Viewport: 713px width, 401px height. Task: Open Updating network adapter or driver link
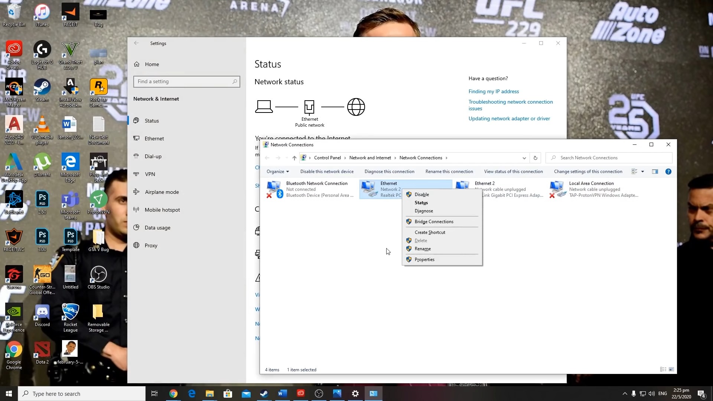[509, 119]
